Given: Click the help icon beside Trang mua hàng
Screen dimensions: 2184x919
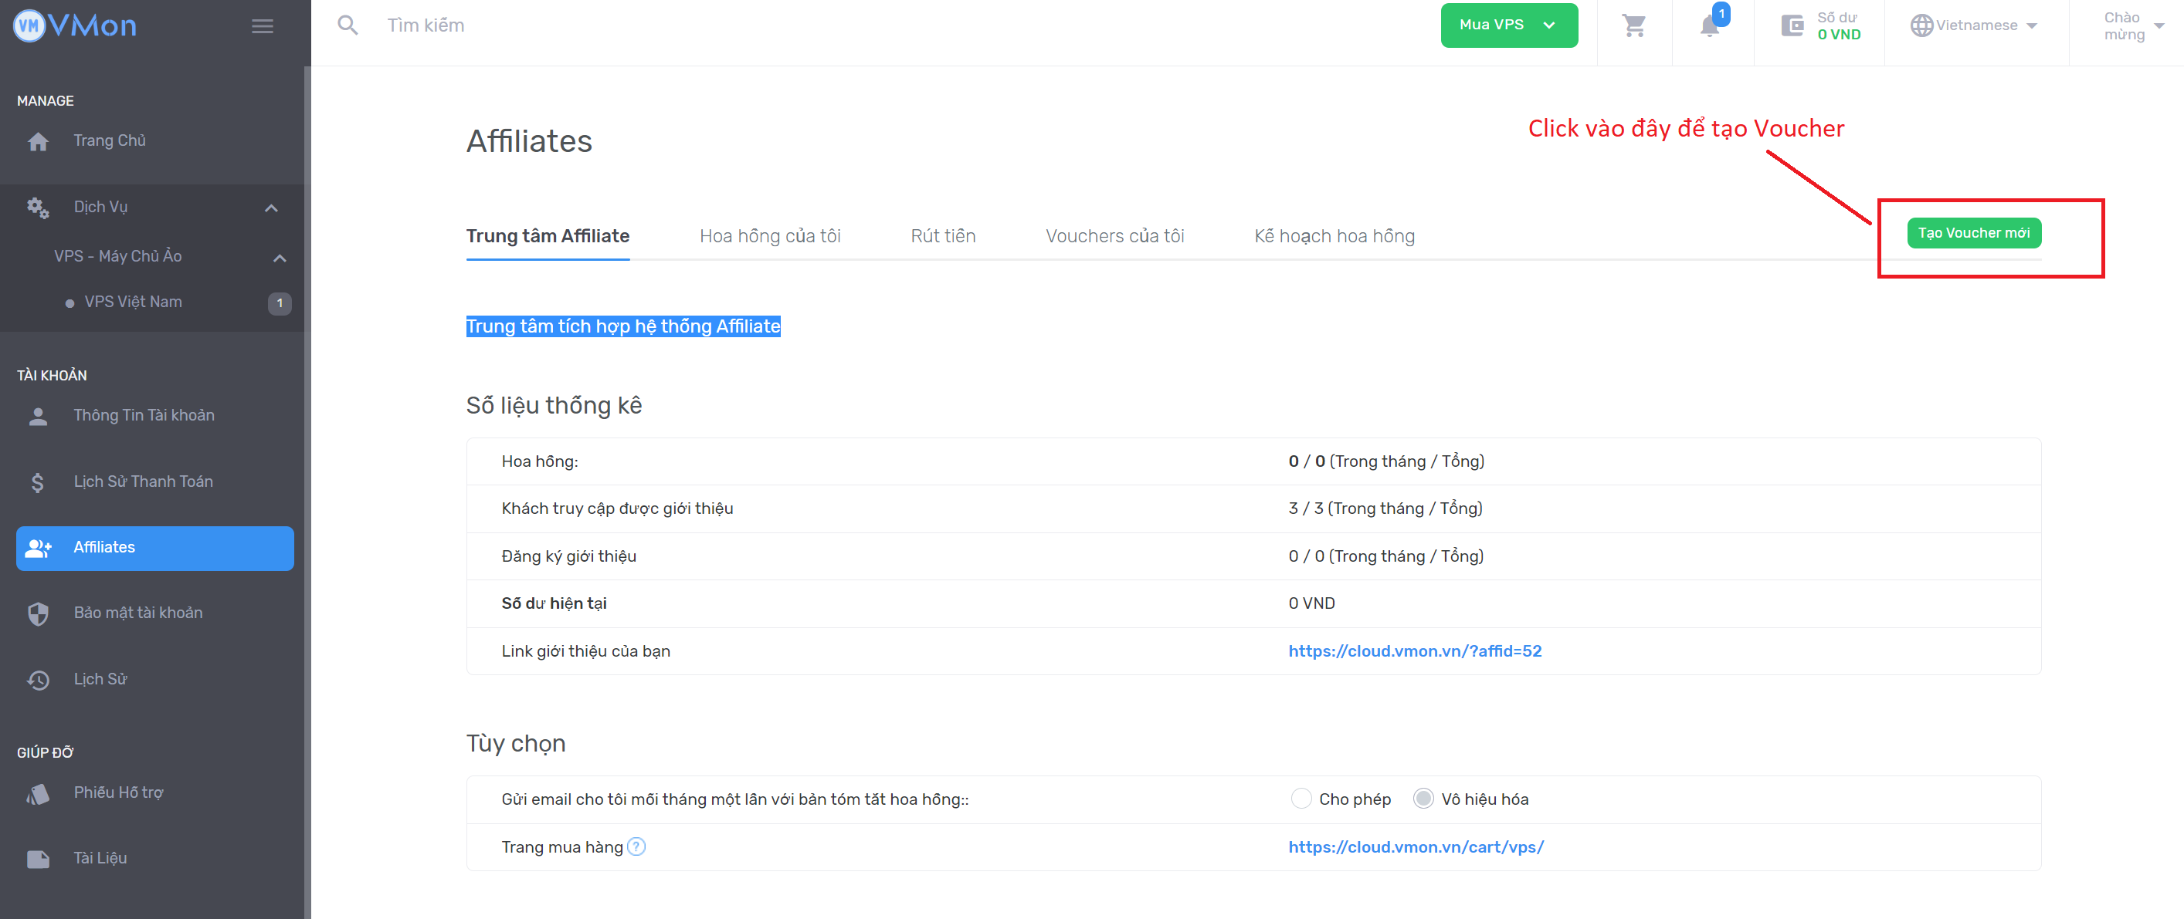Looking at the screenshot, I should coord(636,846).
